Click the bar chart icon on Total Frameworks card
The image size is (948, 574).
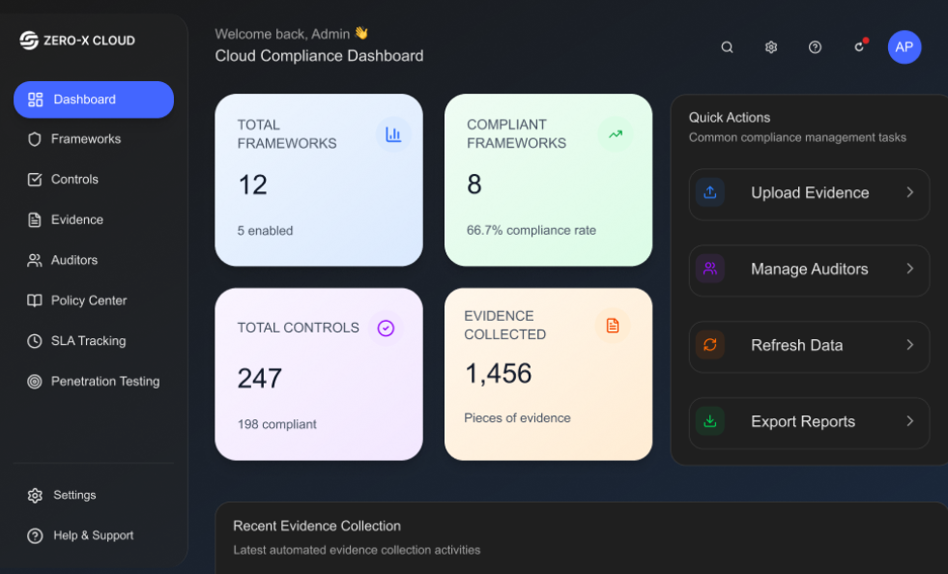[x=393, y=135]
